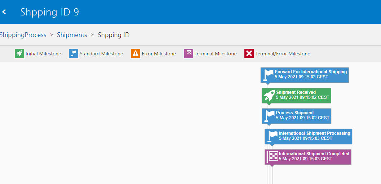
Task: Click the checkered flag icon on International Shipment Completed
Action: coord(273,157)
